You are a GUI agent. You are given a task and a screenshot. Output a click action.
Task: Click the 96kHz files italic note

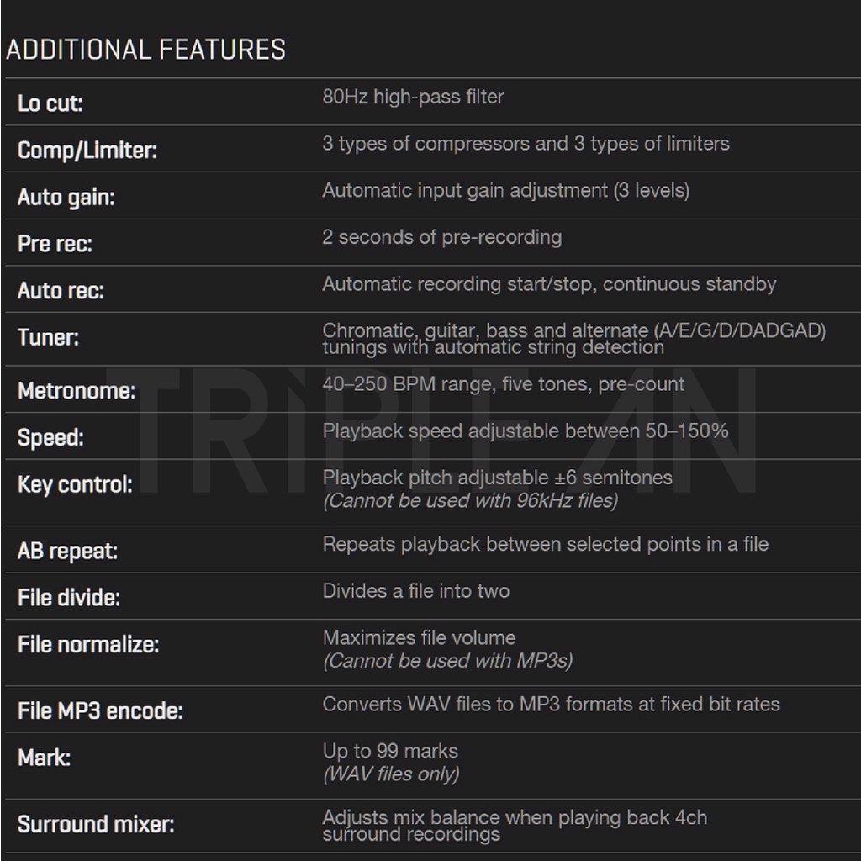(471, 501)
